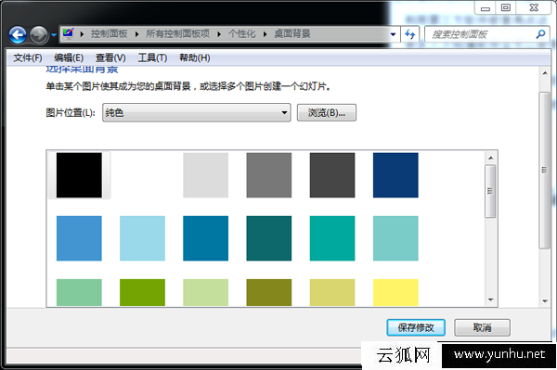The image size is (557, 370).
Task: Choose the white color swatch
Action: (x=142, y=175)
